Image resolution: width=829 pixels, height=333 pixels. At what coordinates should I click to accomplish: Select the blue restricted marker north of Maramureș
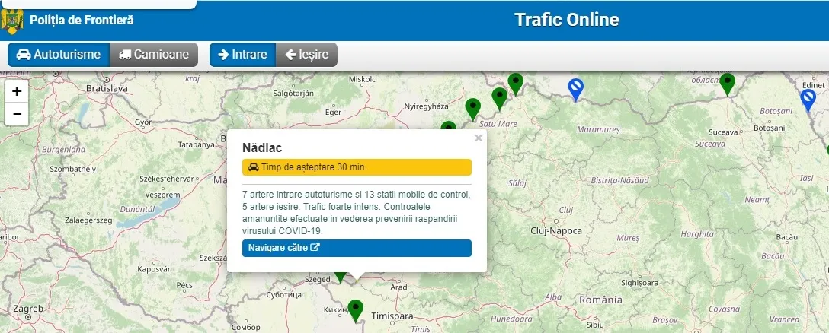[x=576, y=90]
